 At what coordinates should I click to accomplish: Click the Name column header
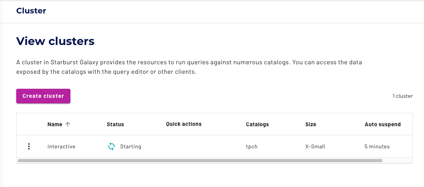click(x=55, y=124)
